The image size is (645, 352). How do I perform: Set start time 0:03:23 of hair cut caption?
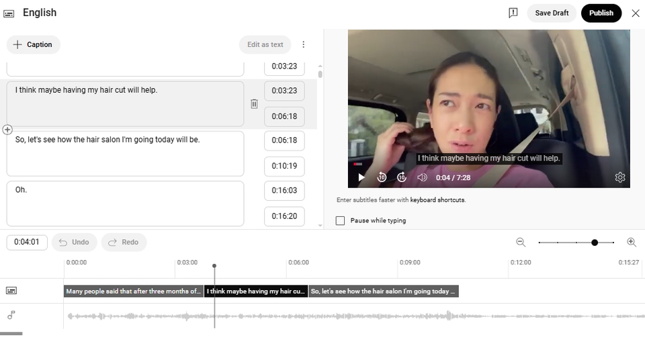pos(284,91)
